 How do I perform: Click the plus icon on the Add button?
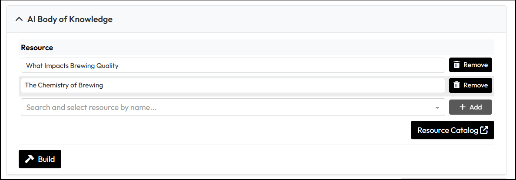(463, 107)
